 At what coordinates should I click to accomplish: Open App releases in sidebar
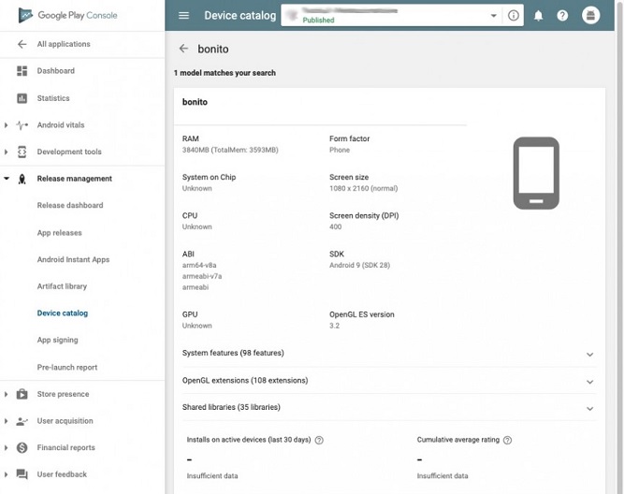[59, 233]
